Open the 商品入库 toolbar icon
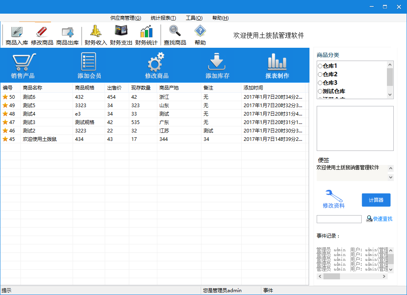Image resolution: width=407 pixels, height=295 pixels. pos(17,32)
